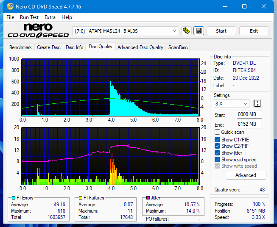Click the date 20 Dec 2022
This screenshot has width=277, height=227.
[x=246, y=78]
